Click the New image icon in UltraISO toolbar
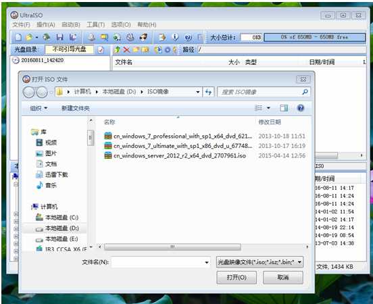The height and width of the screenshot is (304, 373). pos(18,37)
